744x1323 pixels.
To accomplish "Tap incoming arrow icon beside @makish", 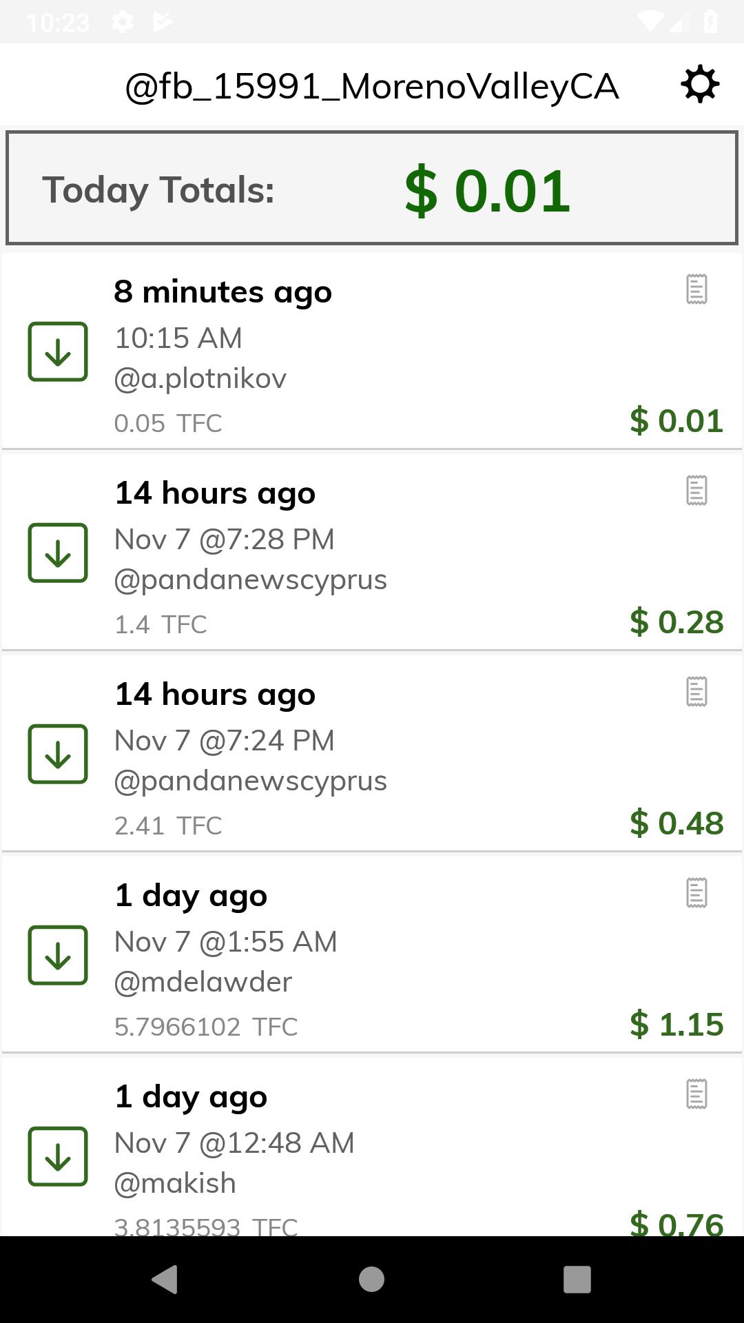I will (x=58, y=1156).
